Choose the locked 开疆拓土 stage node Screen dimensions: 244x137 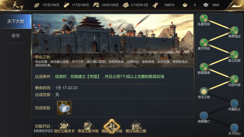pyautogui.click(x=234, y=104)
